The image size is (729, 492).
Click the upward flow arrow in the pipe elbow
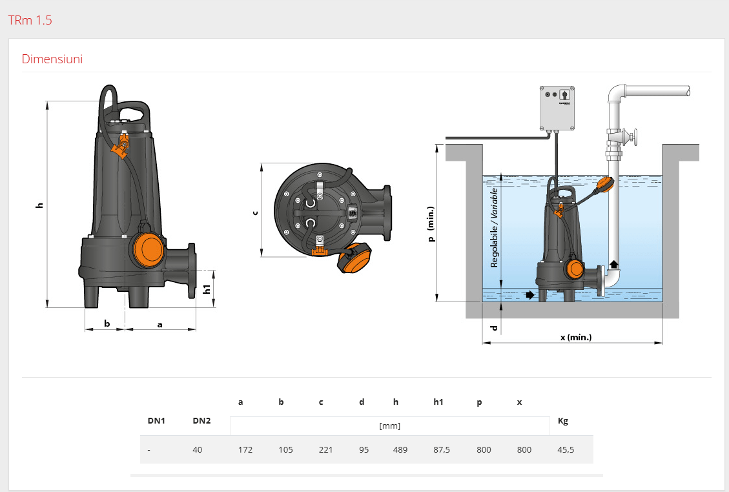[613, 263]
